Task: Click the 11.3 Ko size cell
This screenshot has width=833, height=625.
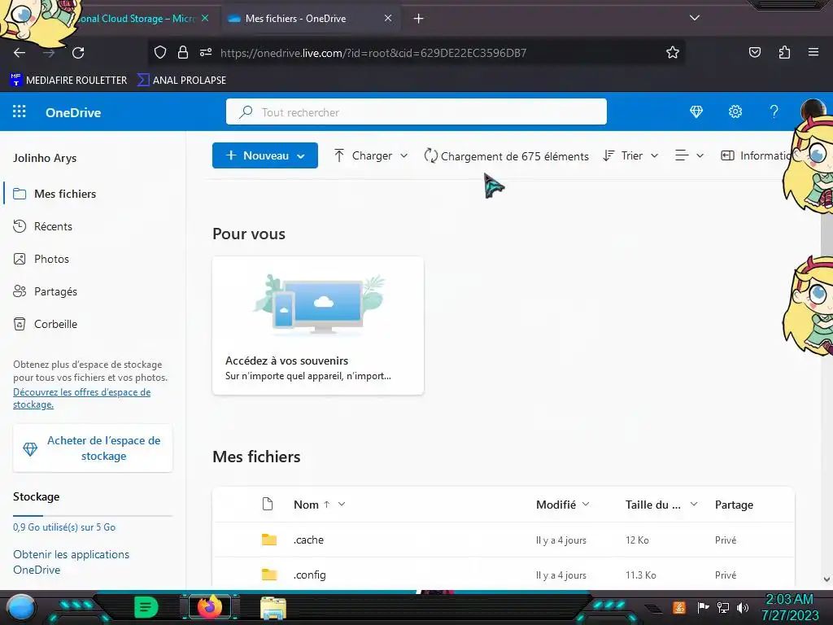Action: point(641,575)
